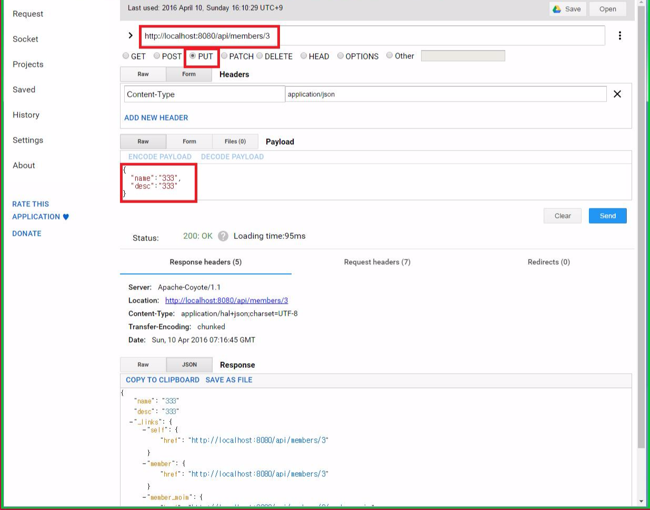Open the self href link in response
Image resolution: width=650 pixels, height=510 pixels.
258,441
